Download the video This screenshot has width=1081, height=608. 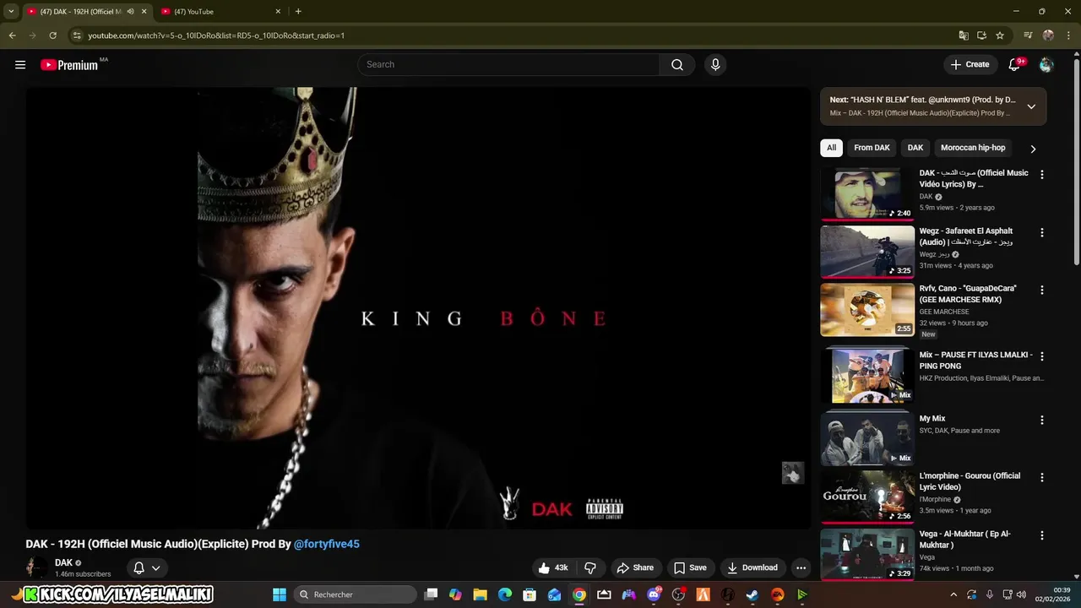[752, 567]
